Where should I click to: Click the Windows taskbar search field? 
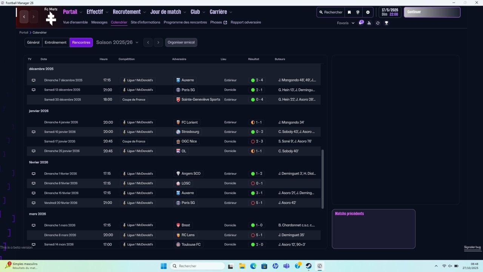coord(197,266)
